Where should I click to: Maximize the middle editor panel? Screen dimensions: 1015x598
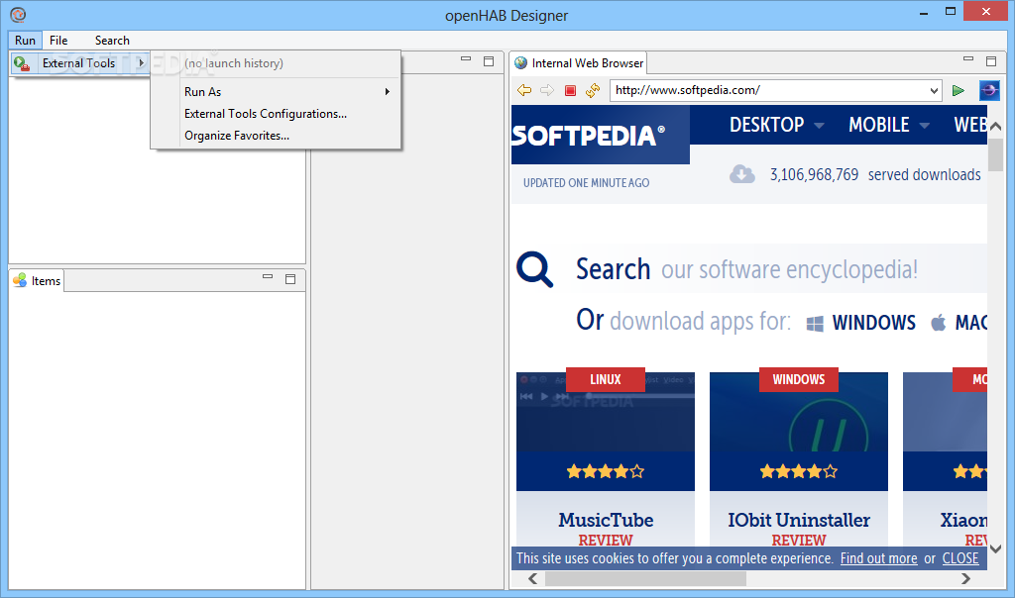click(x=489, y=61)
